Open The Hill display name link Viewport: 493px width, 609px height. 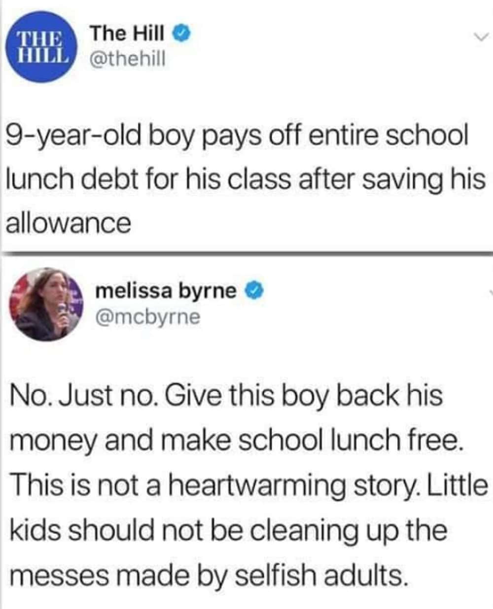pos(128,34)
